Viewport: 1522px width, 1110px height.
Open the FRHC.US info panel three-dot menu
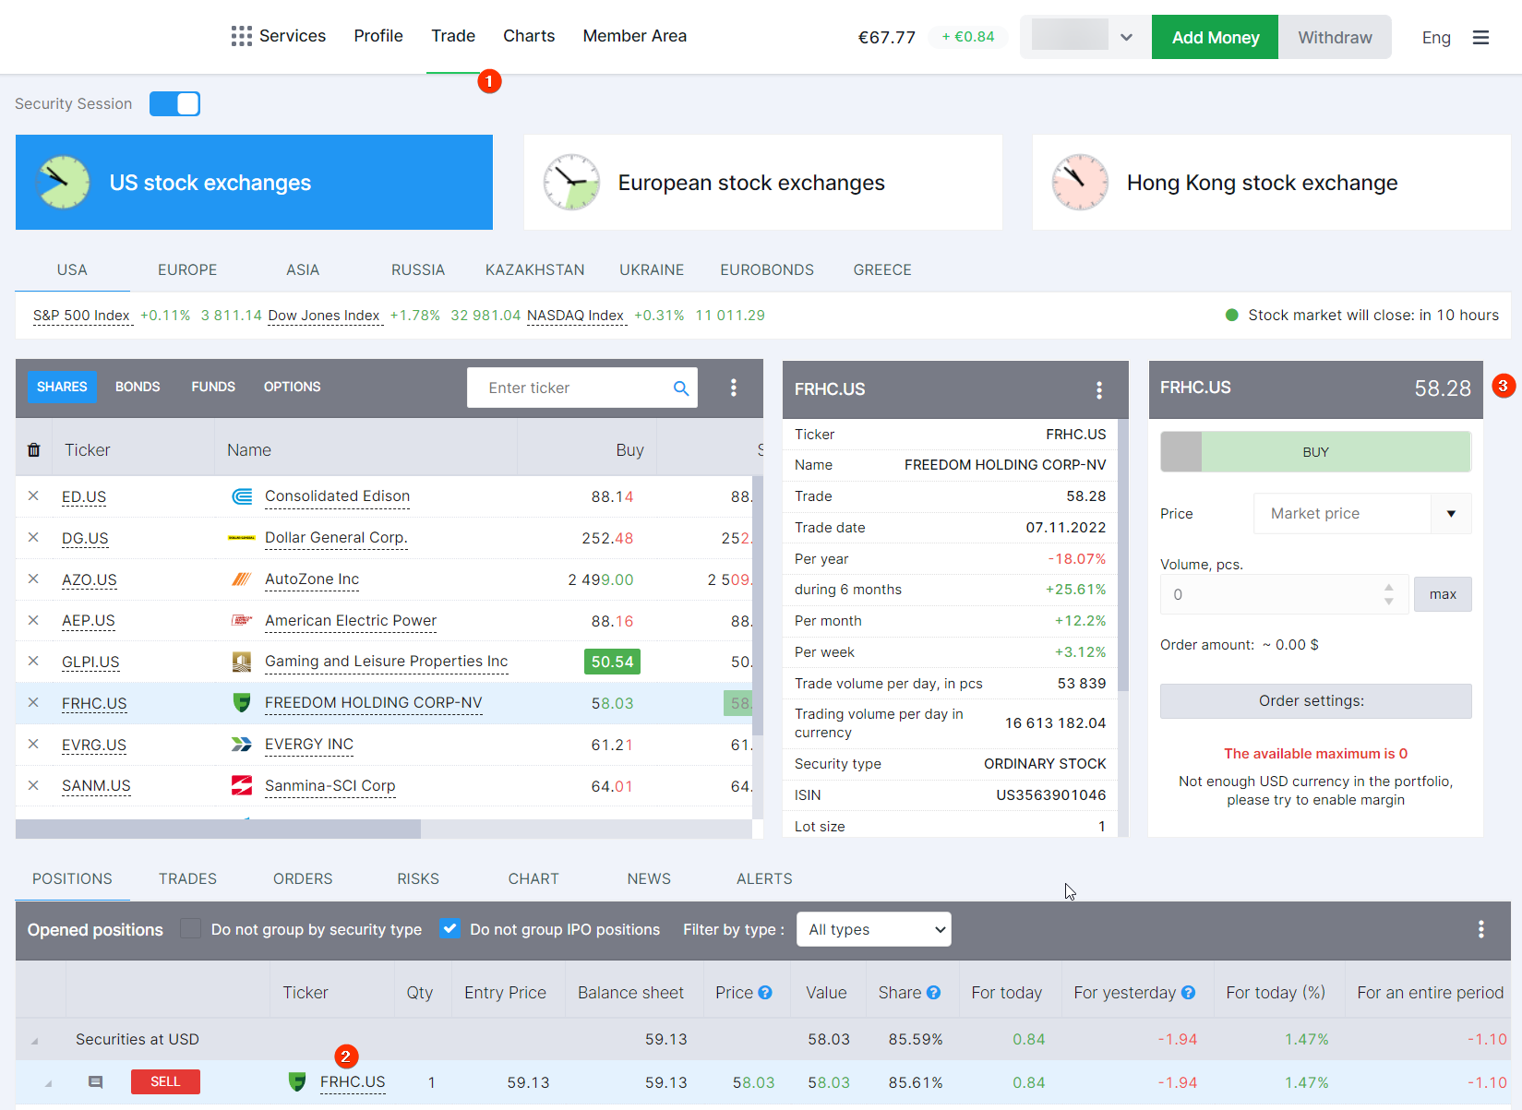coord(1098,390)
